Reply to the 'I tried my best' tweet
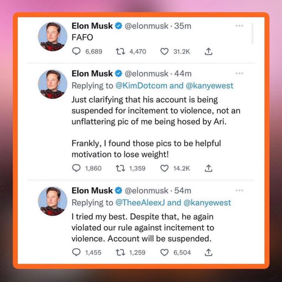The width and height of the screenshot is (282, 282). (x=75, y=252)
